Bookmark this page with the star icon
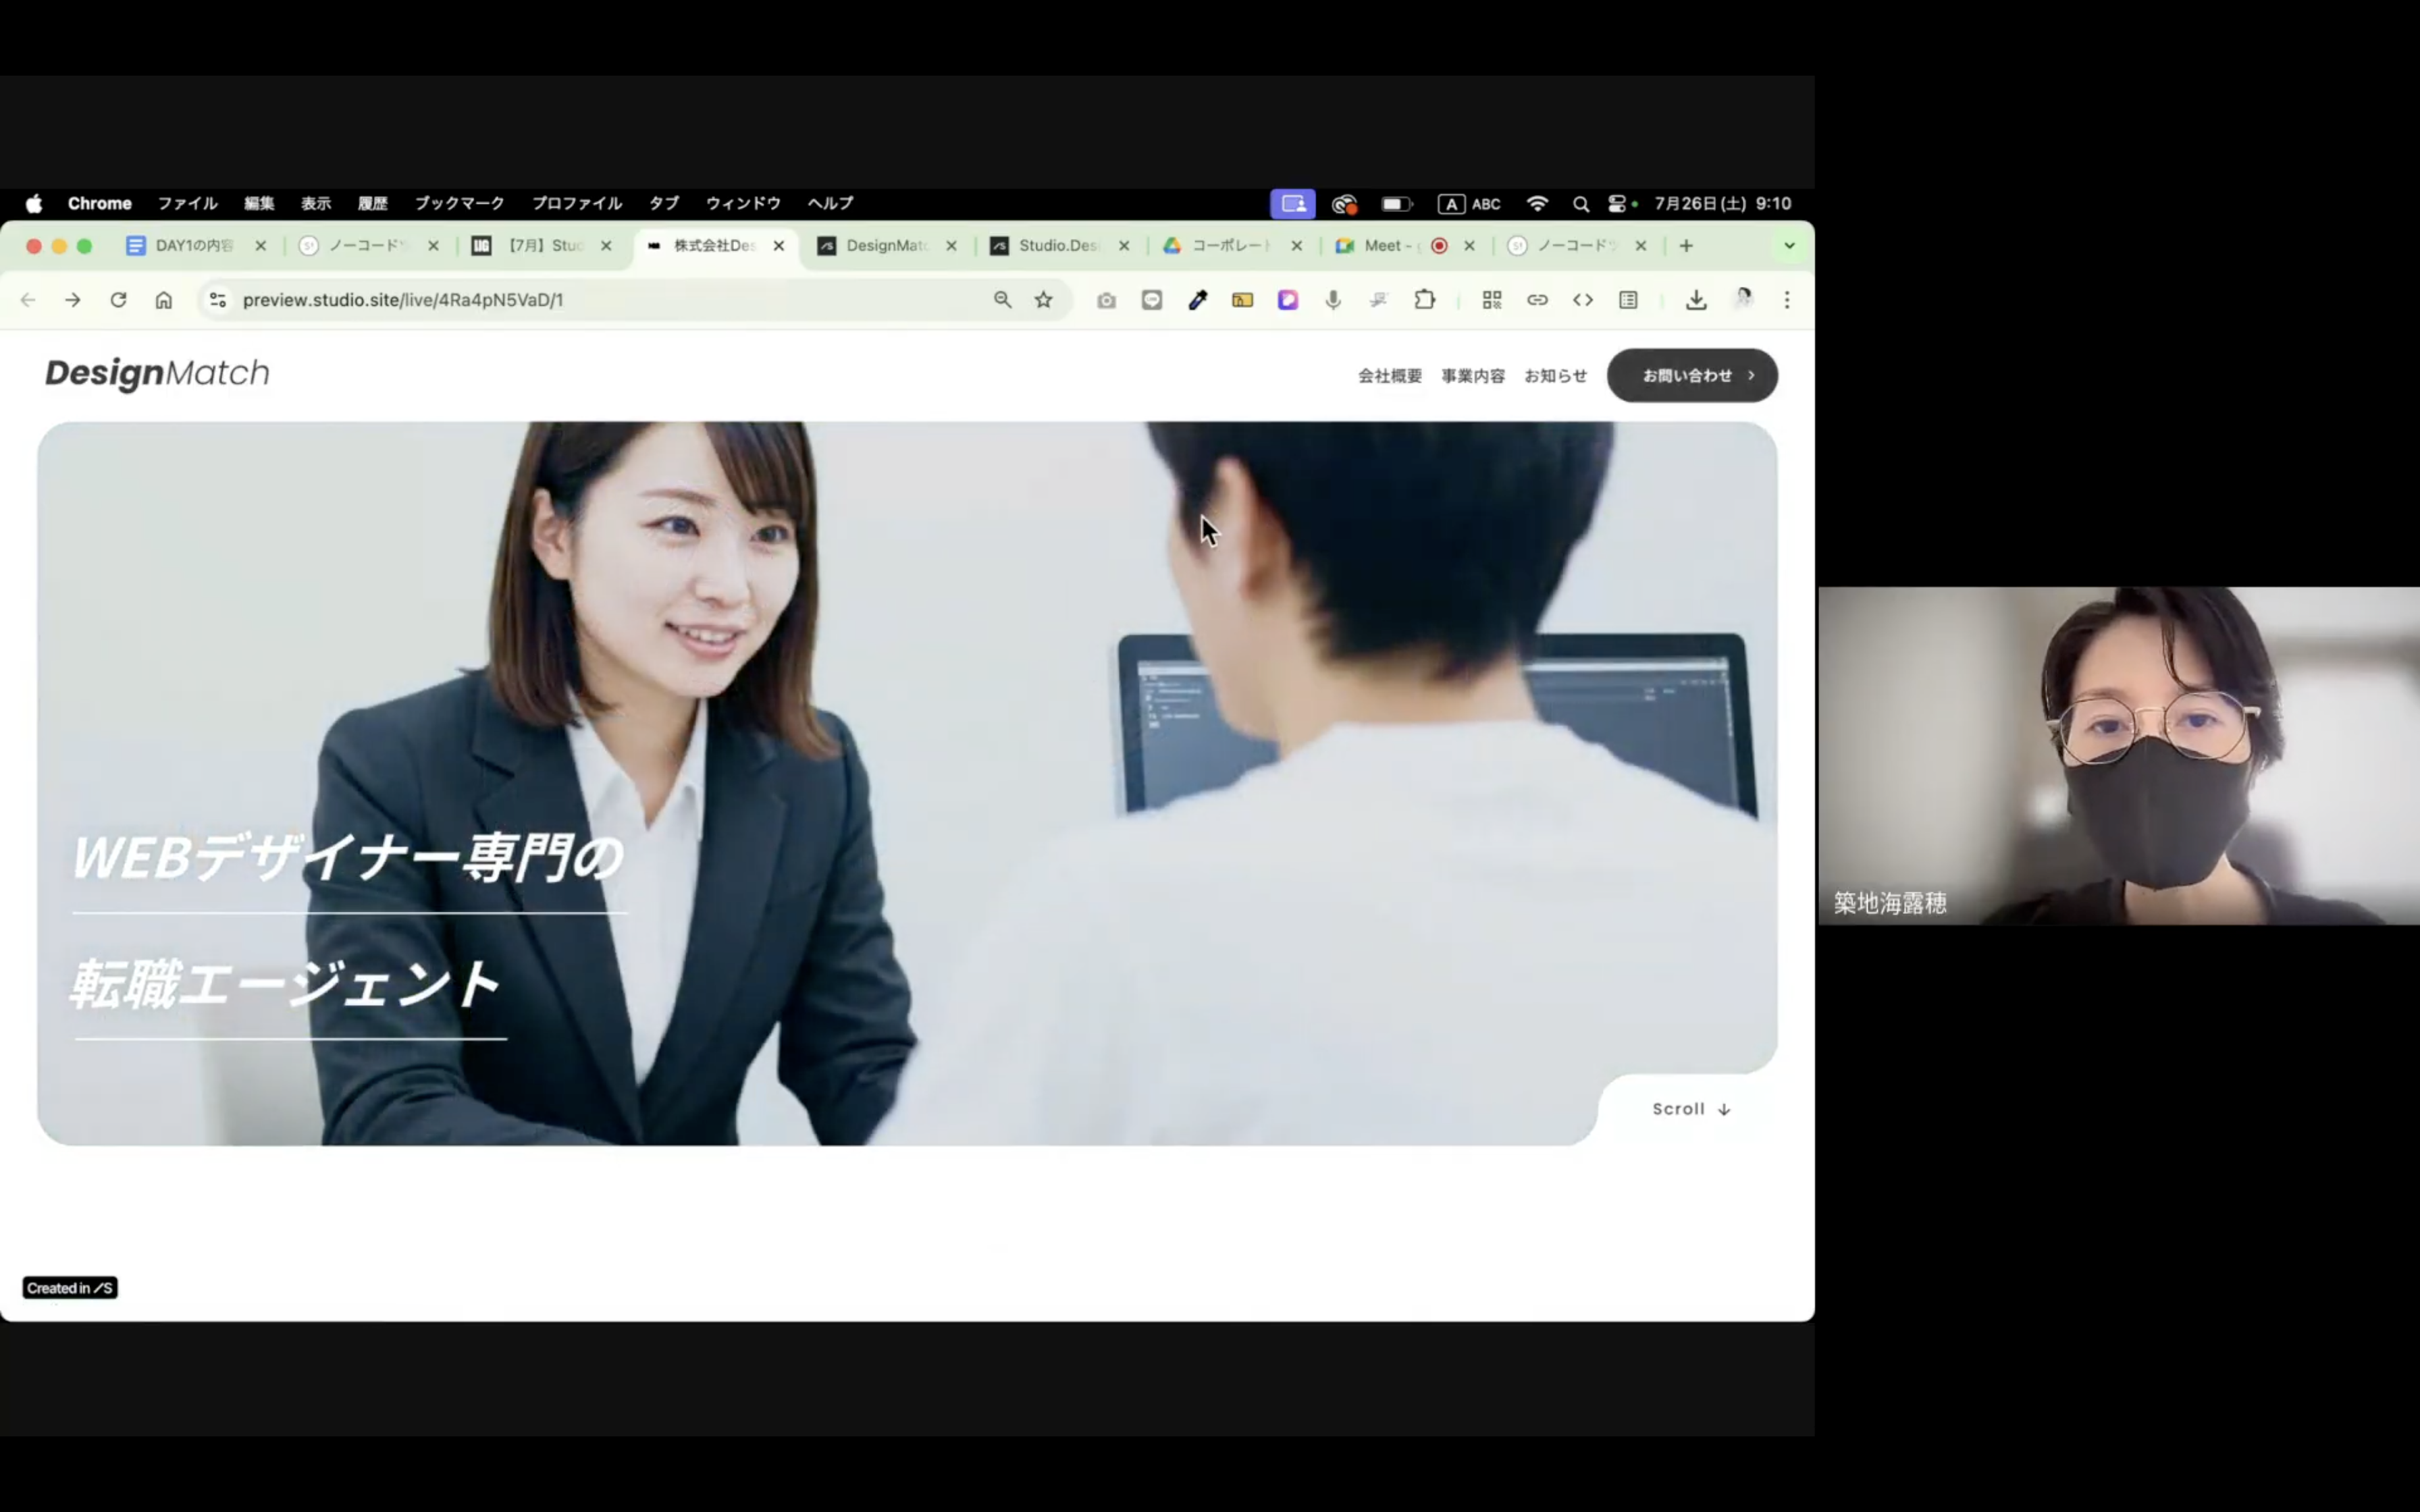 click(x=1043, y=300)
